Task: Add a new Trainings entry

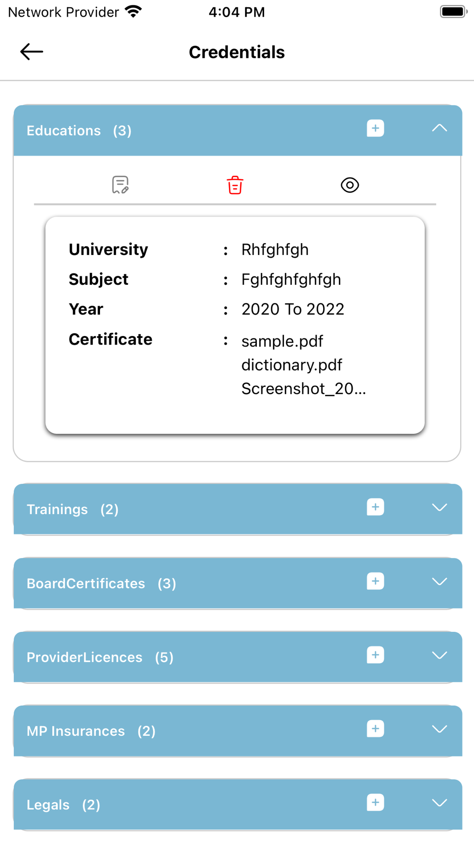Action: point(375,507)
